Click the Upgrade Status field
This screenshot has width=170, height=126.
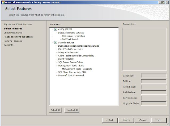(154, 103)
